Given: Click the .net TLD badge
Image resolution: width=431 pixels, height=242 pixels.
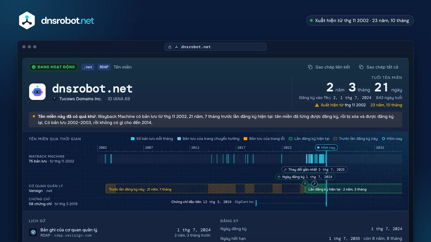Looking at the screenshot, I should point(88,67).
